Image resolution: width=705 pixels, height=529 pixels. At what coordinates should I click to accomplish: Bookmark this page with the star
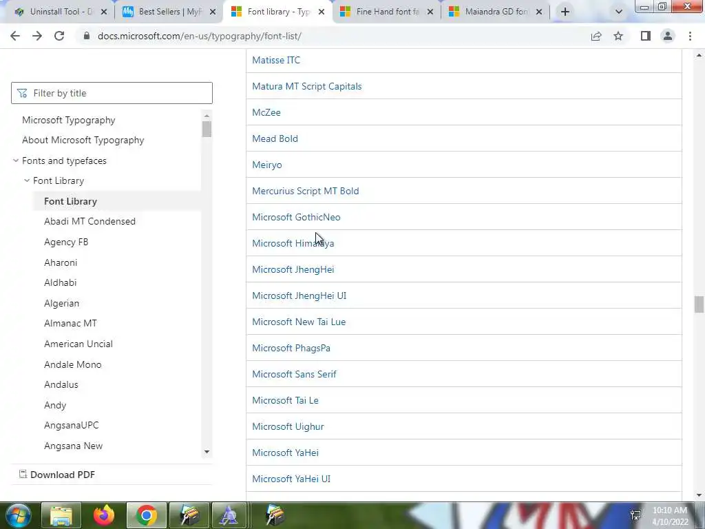(619, 36)
